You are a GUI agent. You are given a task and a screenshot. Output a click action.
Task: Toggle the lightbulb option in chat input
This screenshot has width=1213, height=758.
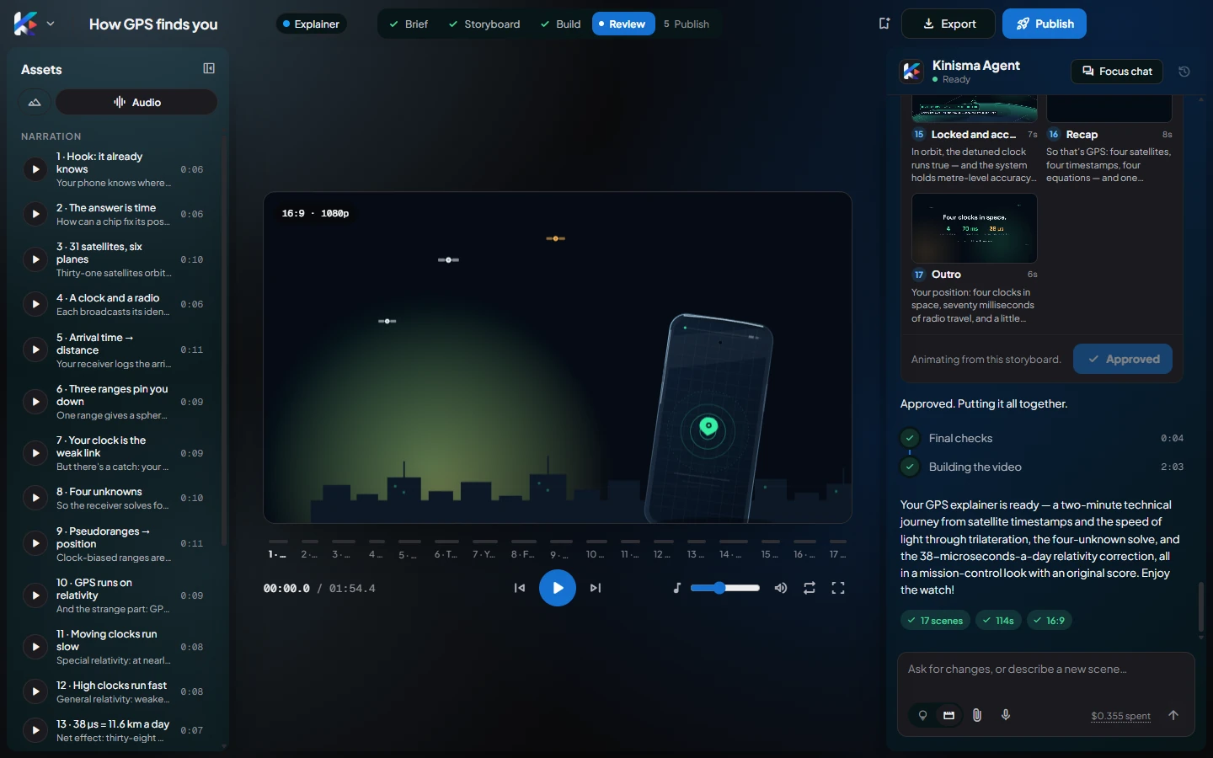coord(922,715)
